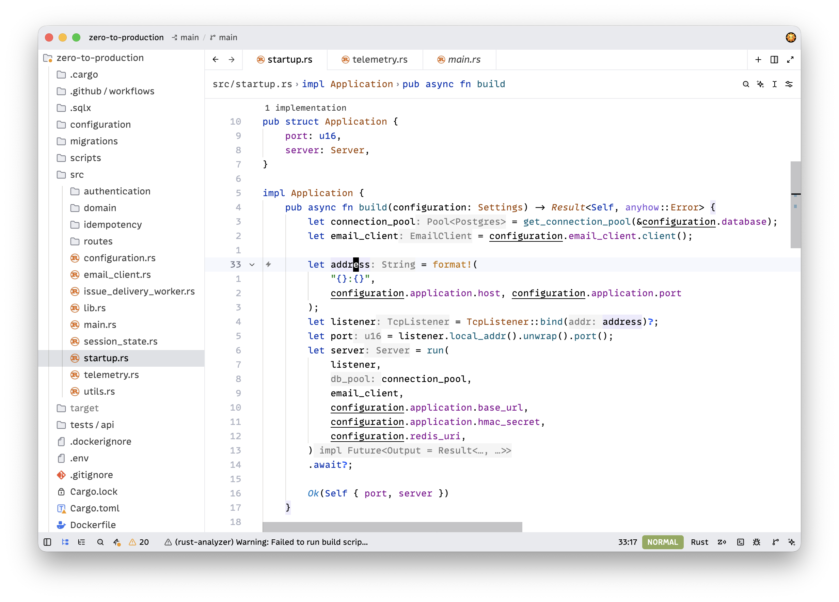This screenshot has height=602, width=839.
Task: Toggle the outline panel button
Action: [82, 542]
